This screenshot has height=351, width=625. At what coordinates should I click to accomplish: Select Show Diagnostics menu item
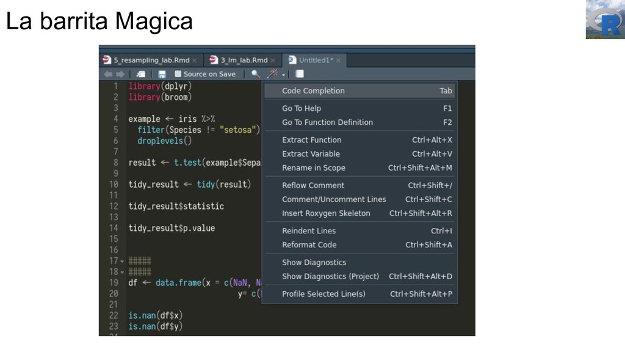click(359, 262)
